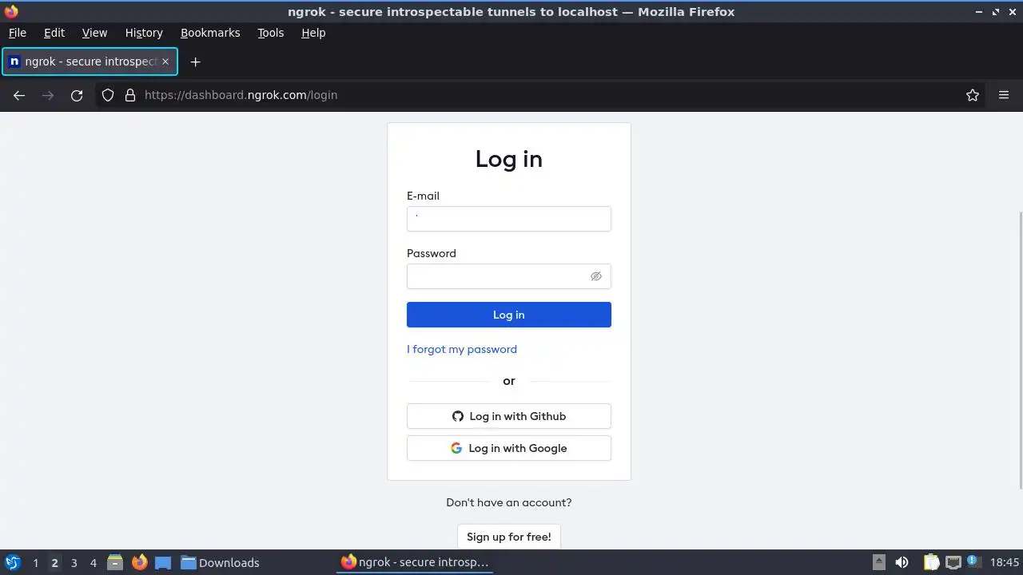This screenshot has height=575, width=1023.
Task: Open the notification tray icon
Action: [973, 561]
